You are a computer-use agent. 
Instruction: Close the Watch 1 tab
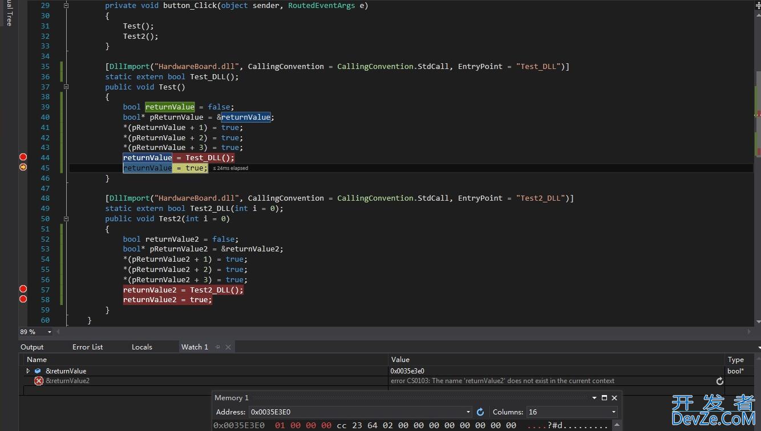tap(228, 347)
